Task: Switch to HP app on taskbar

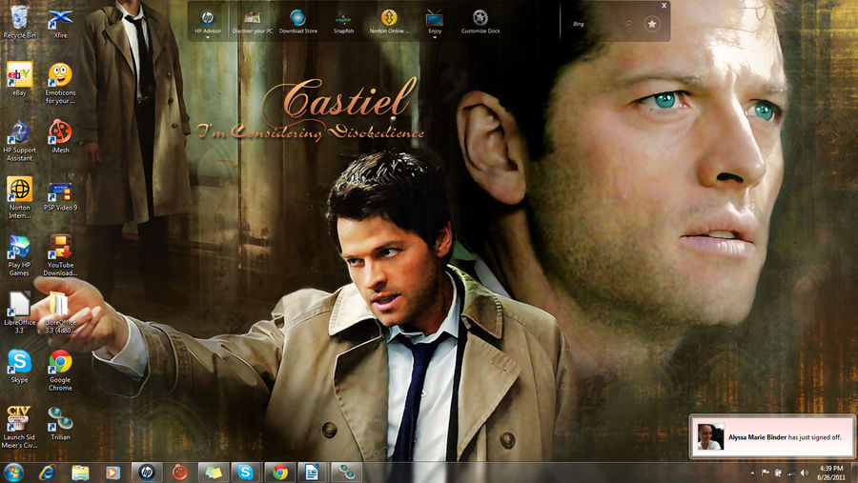Action: pos(147,473)
